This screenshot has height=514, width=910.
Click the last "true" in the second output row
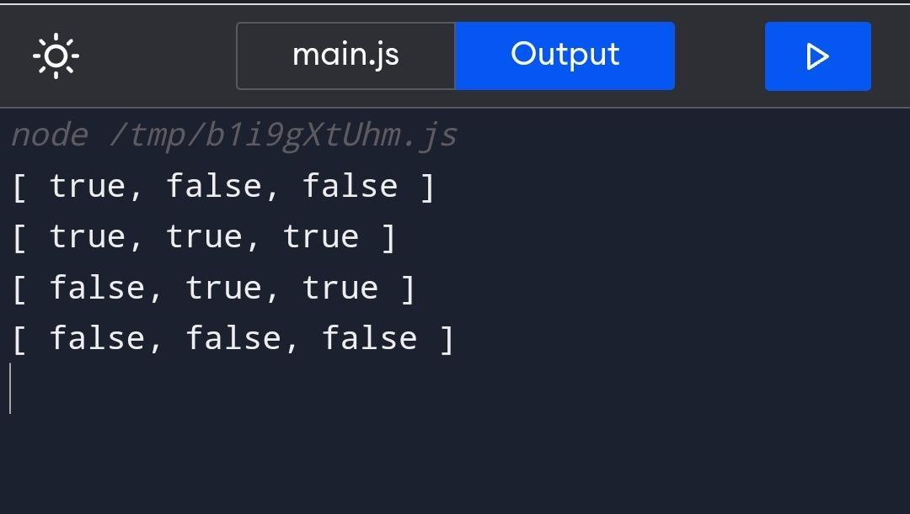(321, 237)
